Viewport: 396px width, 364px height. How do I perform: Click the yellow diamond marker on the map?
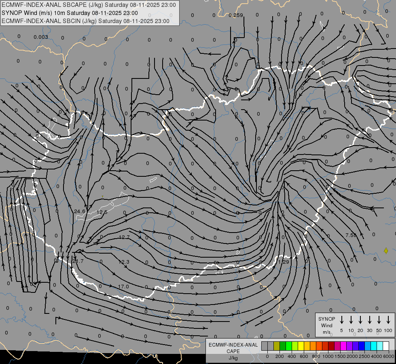point(386,251)
